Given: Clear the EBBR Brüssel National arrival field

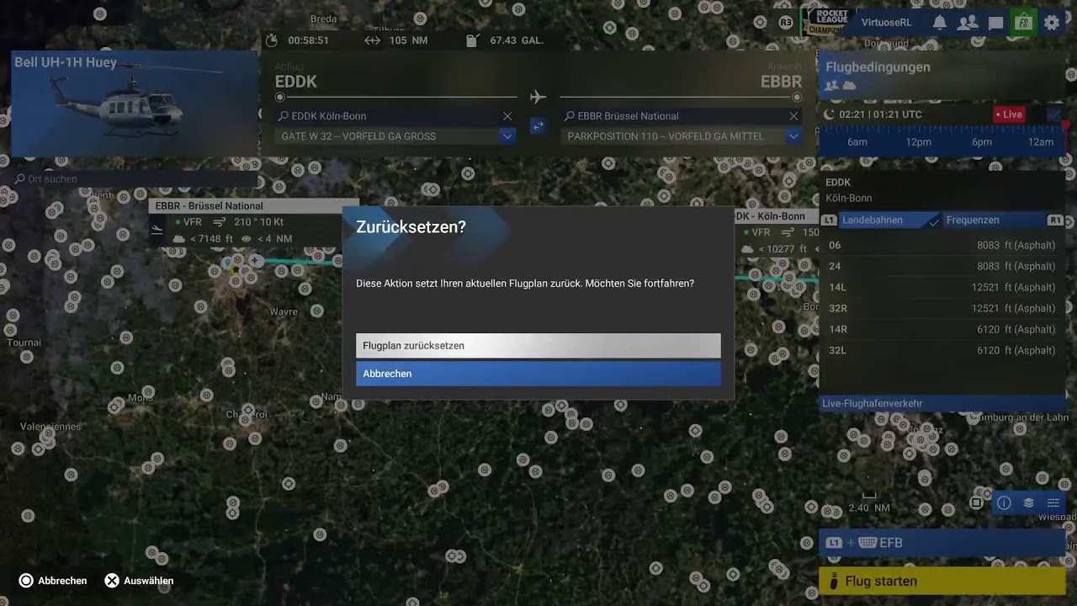Looking at the screenshot, I should click(x=793, y=116).
